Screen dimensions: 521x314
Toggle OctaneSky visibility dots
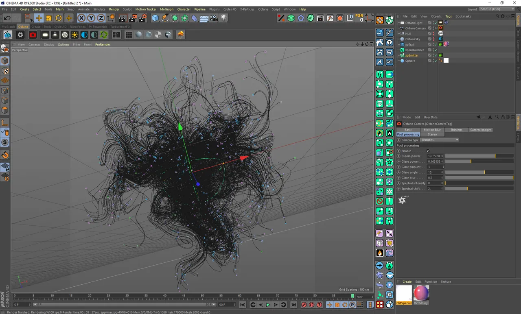(433, 39)
